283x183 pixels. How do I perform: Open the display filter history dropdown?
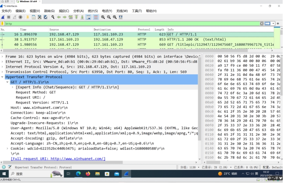[x=273, y=24]
